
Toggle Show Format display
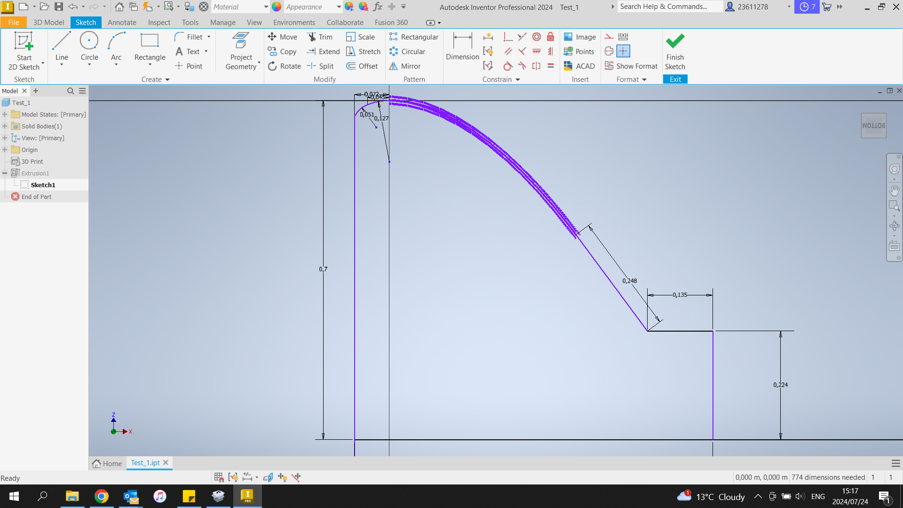[x=631, y=66]
